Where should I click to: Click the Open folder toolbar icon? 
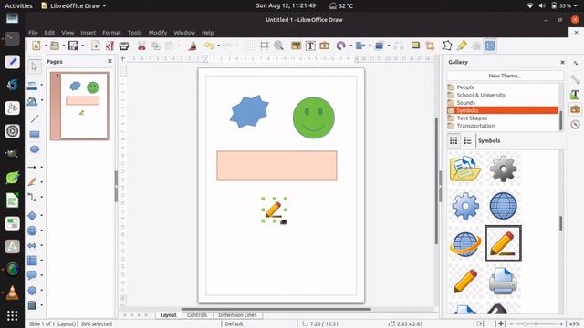point(55,46)
